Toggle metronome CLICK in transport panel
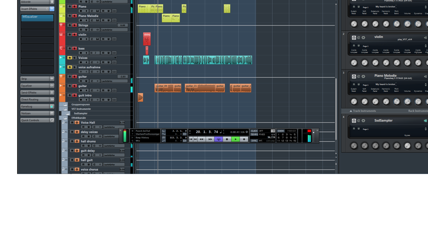Viewport: 428px width, 241px height. click(254, 131)
